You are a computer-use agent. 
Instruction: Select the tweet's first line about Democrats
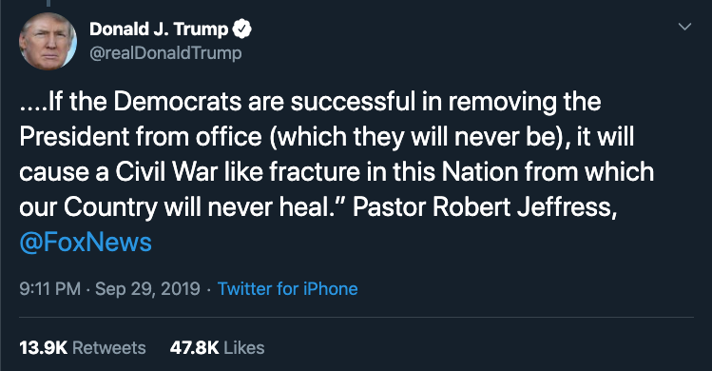tap(310, 101)
